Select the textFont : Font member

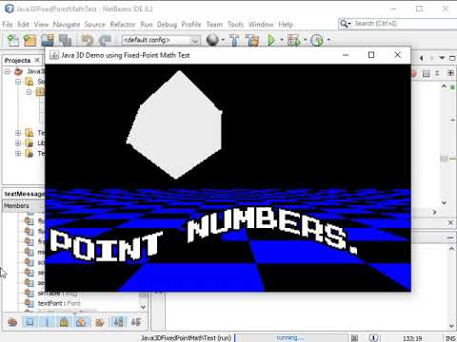59,303
